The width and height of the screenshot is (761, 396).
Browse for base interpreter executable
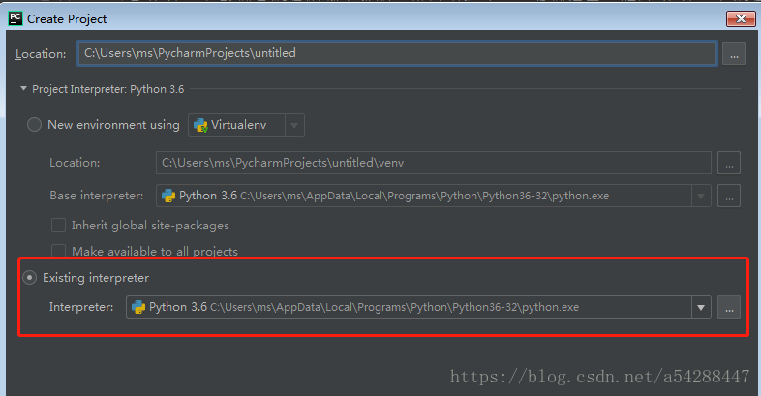[x=729, y=196]
